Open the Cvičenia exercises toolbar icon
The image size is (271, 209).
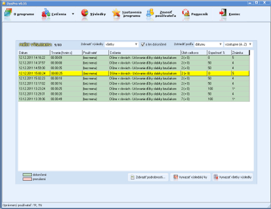pos(46,13)
